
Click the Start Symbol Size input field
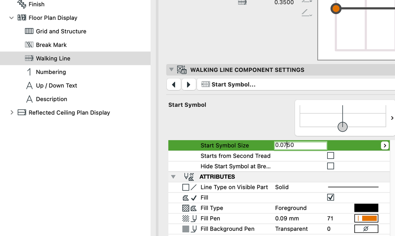pyautogui.click(x=301, y=145)
